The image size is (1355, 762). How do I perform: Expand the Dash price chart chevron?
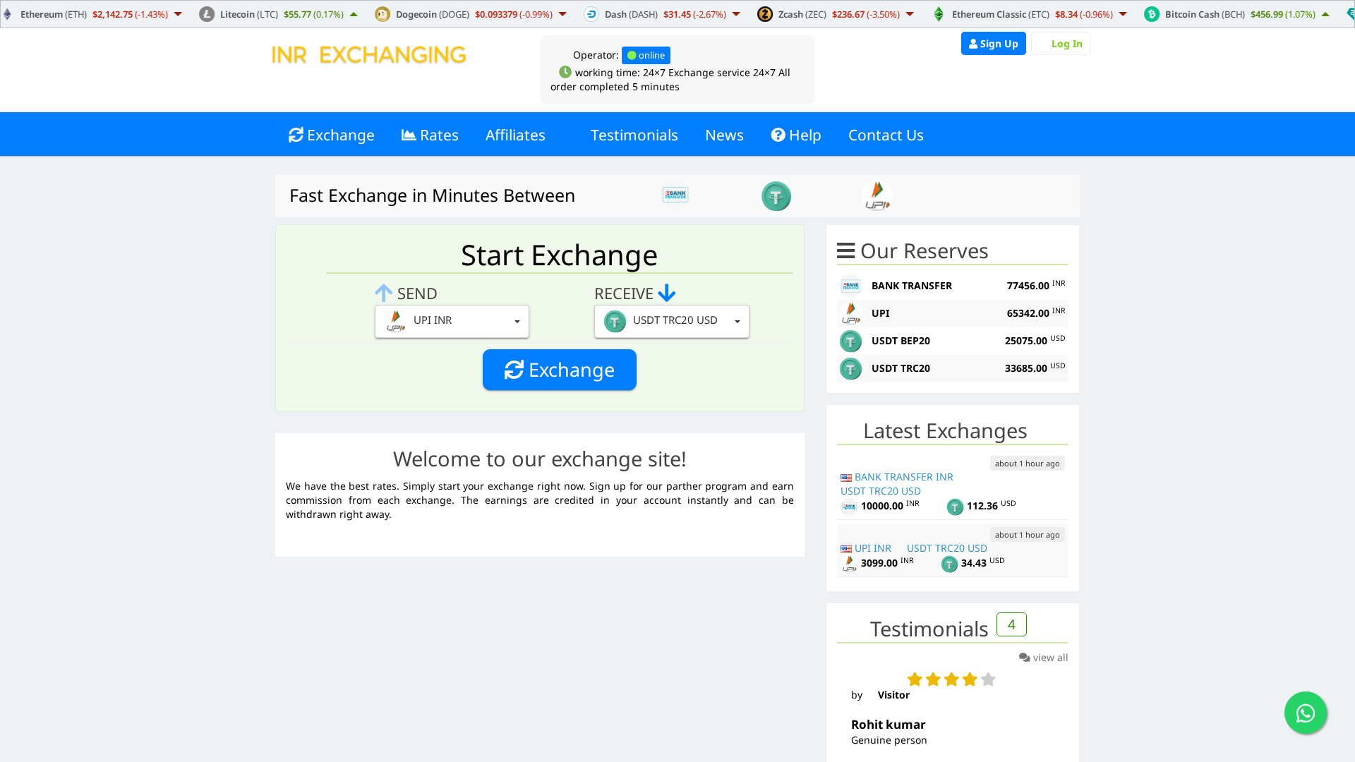[737, 13]
